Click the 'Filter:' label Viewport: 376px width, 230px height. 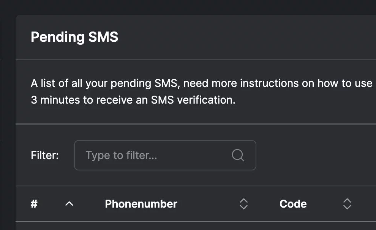pyautogui.click(x=45, y=155)
